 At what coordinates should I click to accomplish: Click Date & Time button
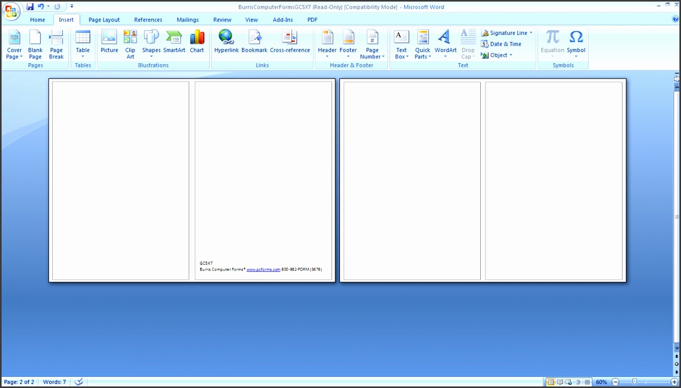click(501, 44)
